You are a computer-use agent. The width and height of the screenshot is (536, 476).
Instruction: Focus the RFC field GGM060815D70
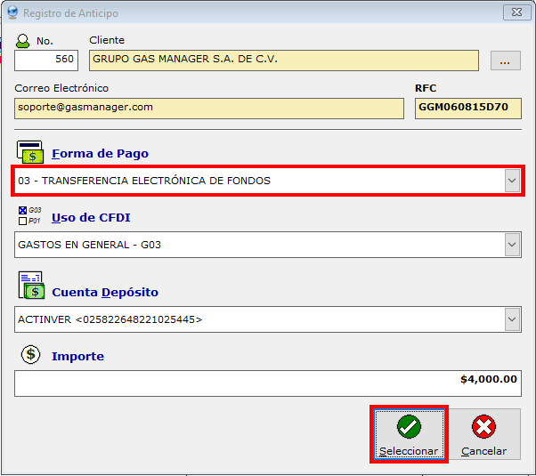(x=467, y=108)
